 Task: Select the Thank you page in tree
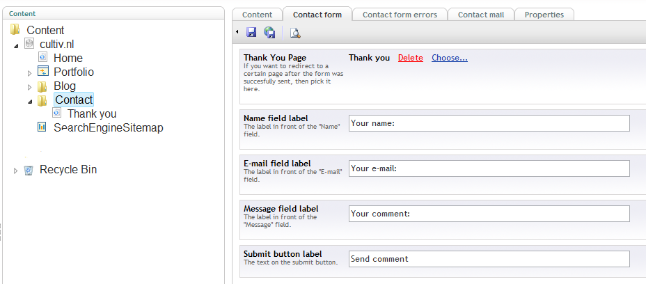click(92, 113)
